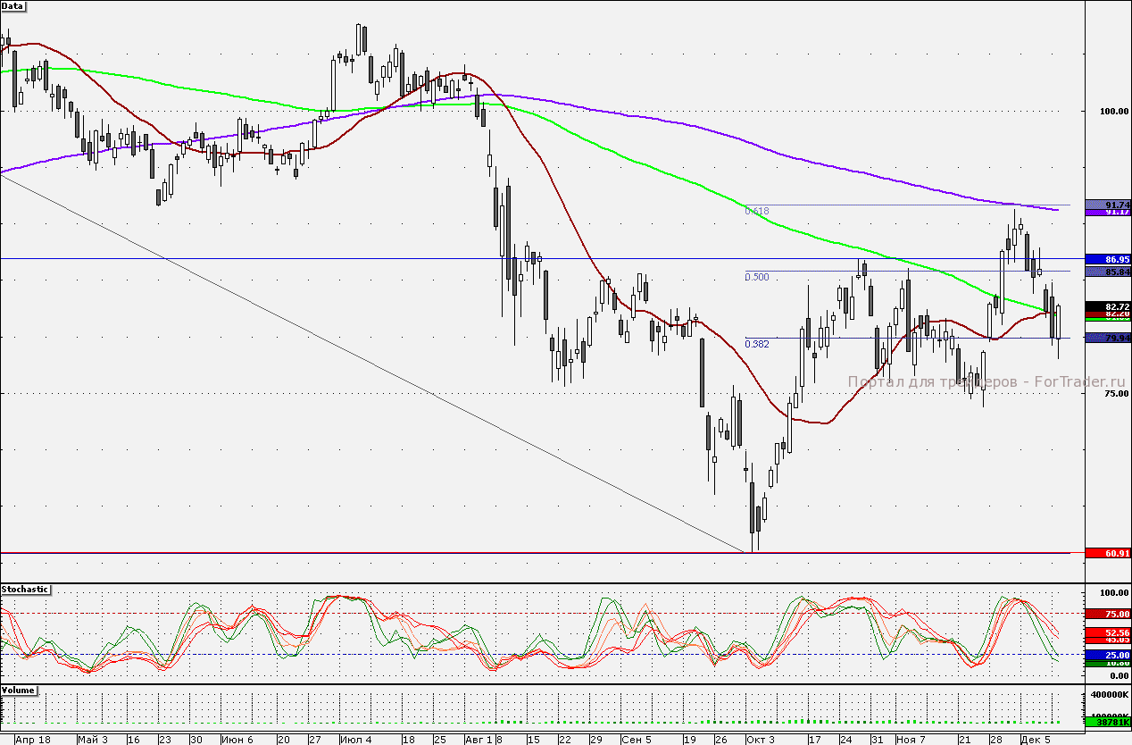Click the green 38781K volume tag
The height and width of the screenshot is (745, 1132).
coord(1107,721)
